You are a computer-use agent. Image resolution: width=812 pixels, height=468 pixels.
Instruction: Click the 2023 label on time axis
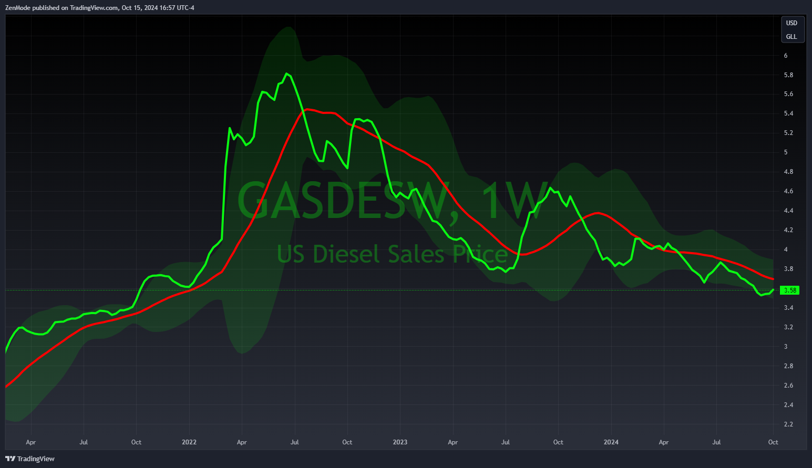tap(400, 442)
